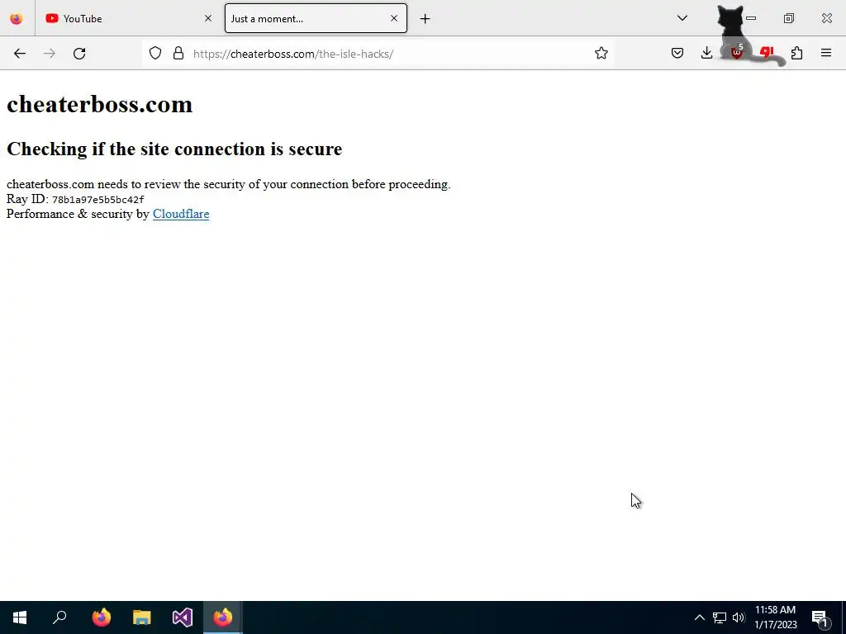This screenshot has height=634, width=846.
Task: Click the active Firefox taskbar window
Action: pyautogui.click(x=223, y=617)
